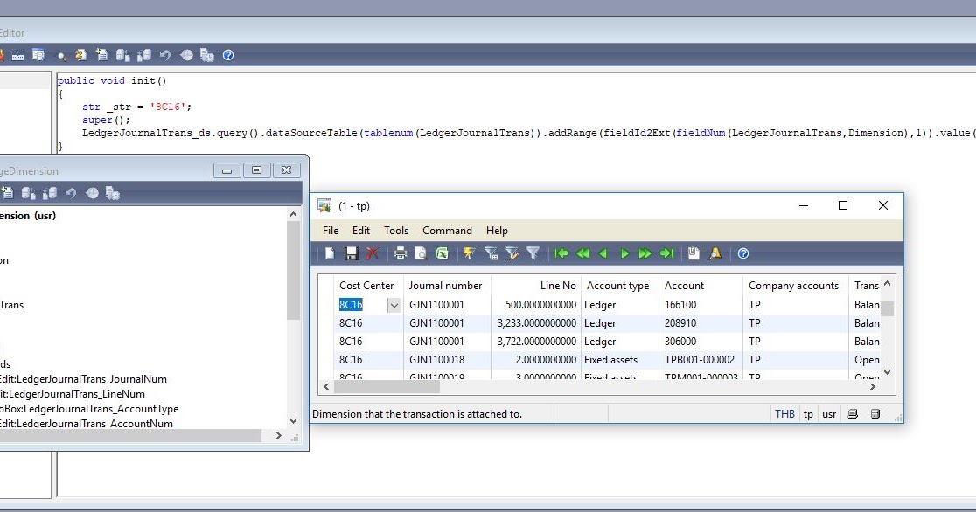976x512 pixels.
Task: Remove the current filter using funnel icon
Action: click(x=533, y=253)
